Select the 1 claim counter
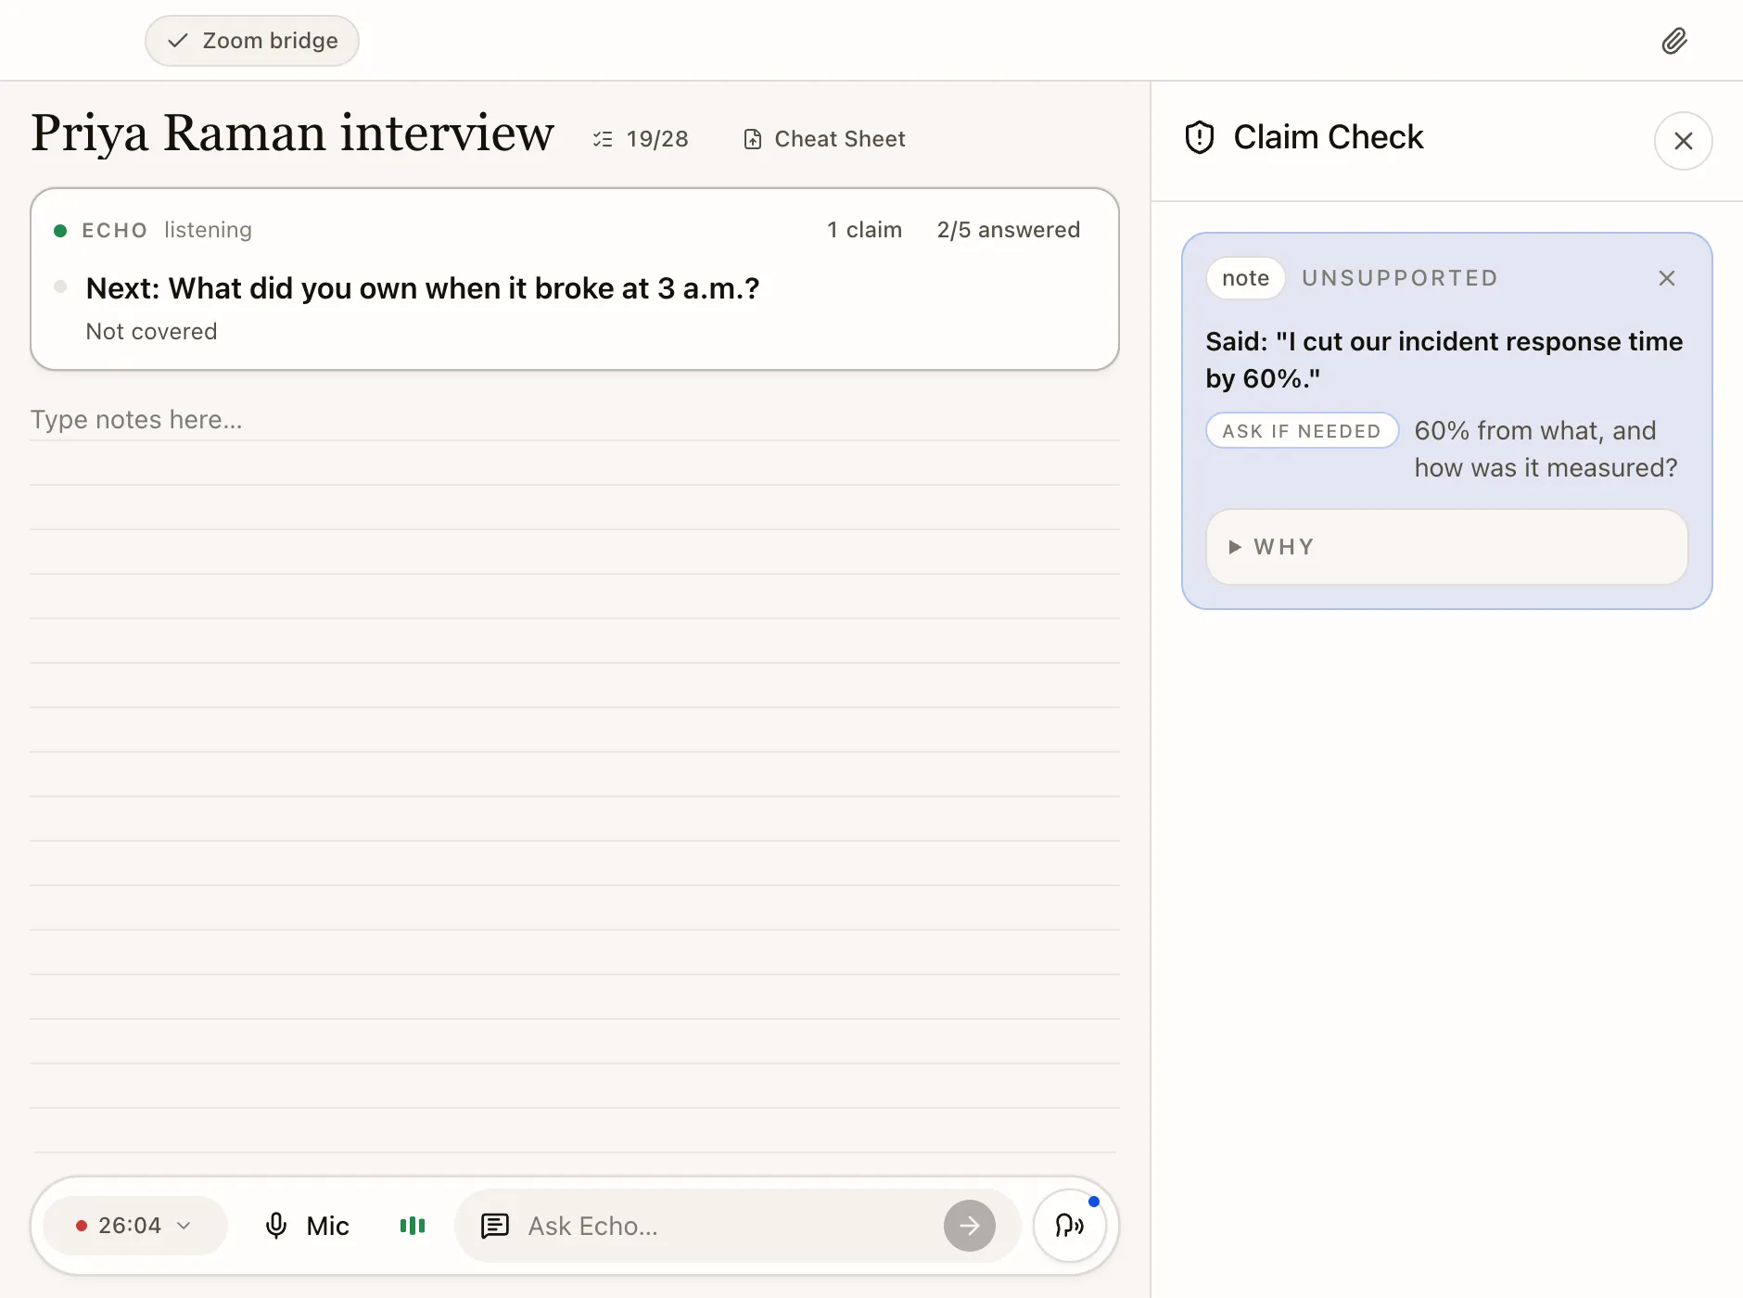The height and width of the screenshot is (1298, 1743). (x=864, y=230)
